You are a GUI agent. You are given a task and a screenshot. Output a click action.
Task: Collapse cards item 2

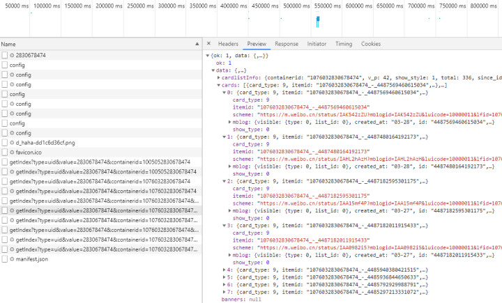(x=224, y=181)
